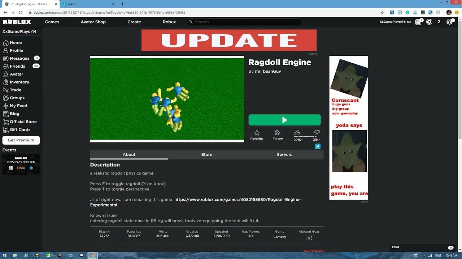462x259 pixels.
Task: Open the COVID-19 Relief event banner
Action: coord(21,164)
